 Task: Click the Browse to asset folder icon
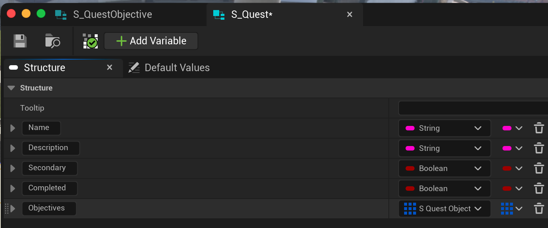[53, 41]
